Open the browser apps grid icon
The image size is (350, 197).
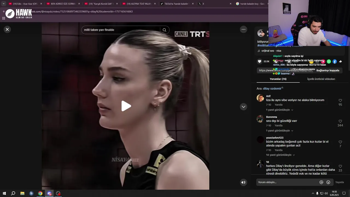4,18
